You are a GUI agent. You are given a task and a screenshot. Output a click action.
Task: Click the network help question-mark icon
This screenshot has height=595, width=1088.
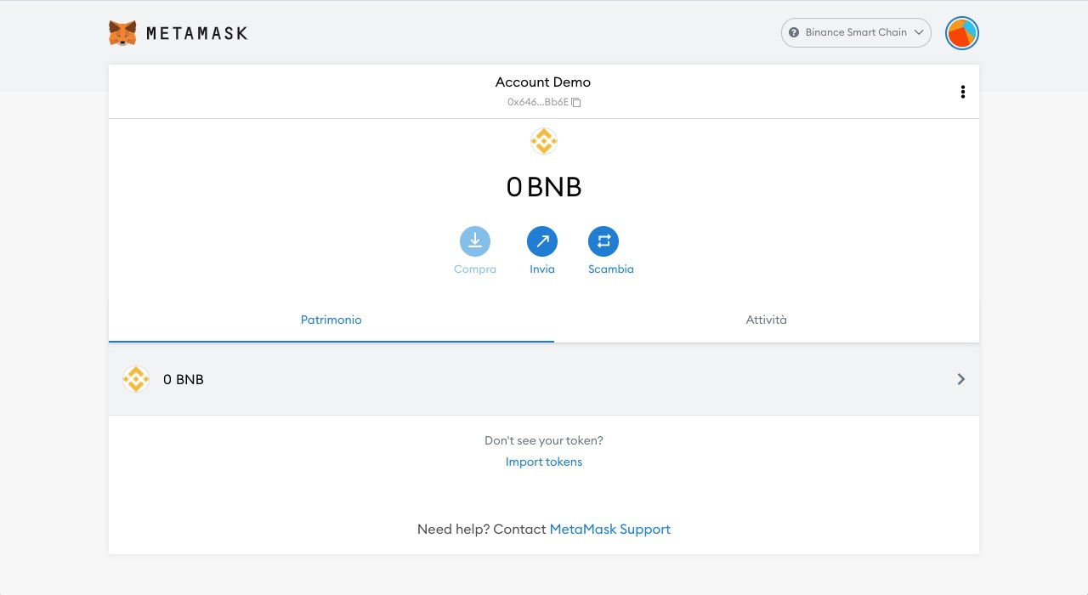point(794,32)
